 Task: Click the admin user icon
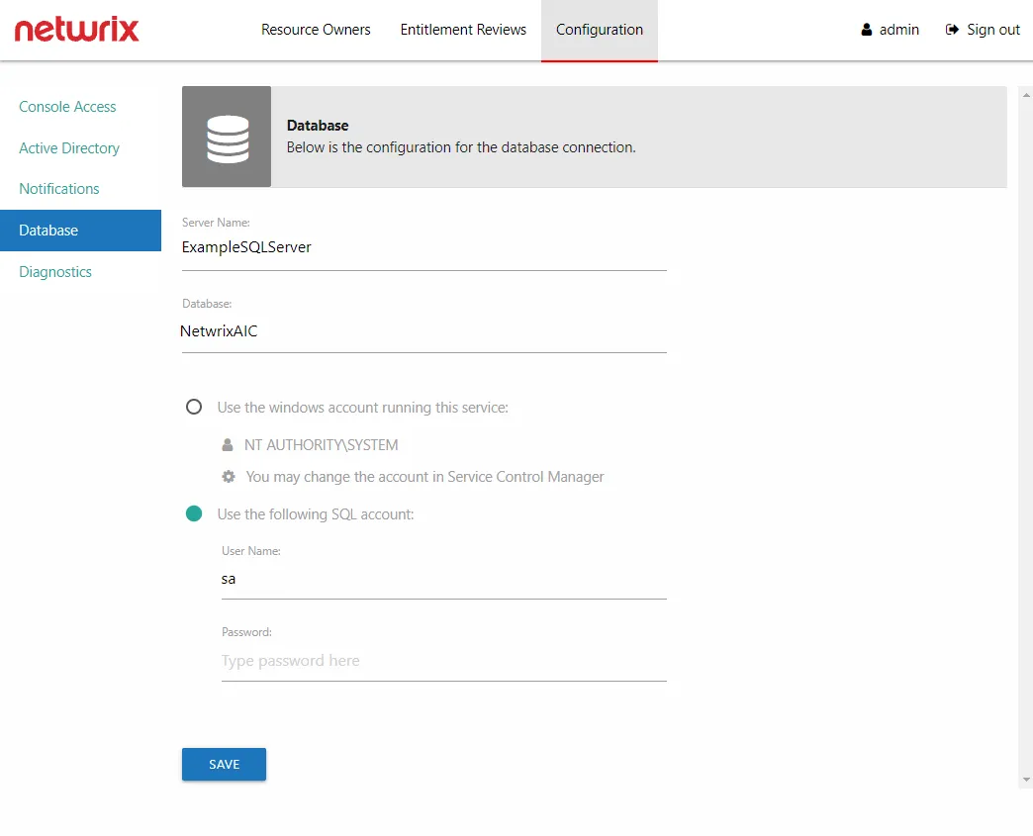tap(867, 30)
